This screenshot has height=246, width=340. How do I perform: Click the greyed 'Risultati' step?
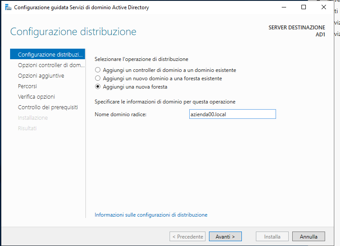point(27,128)
